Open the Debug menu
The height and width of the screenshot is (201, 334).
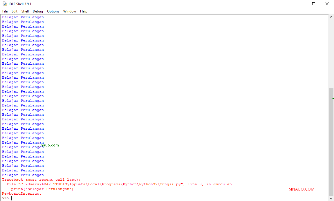pyautogui.click(x=38, y=11)
